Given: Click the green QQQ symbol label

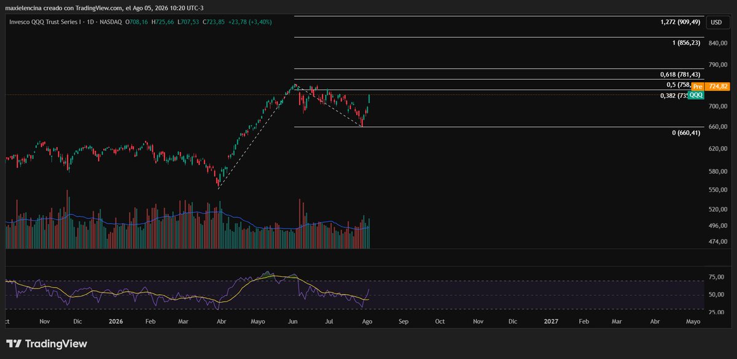Looking at the screenshot, I should click(x=696, y=96).
